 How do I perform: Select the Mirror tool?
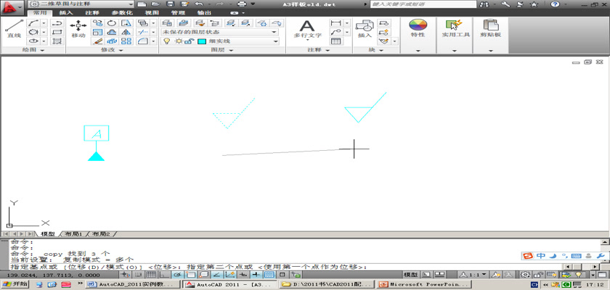(126, 32)
